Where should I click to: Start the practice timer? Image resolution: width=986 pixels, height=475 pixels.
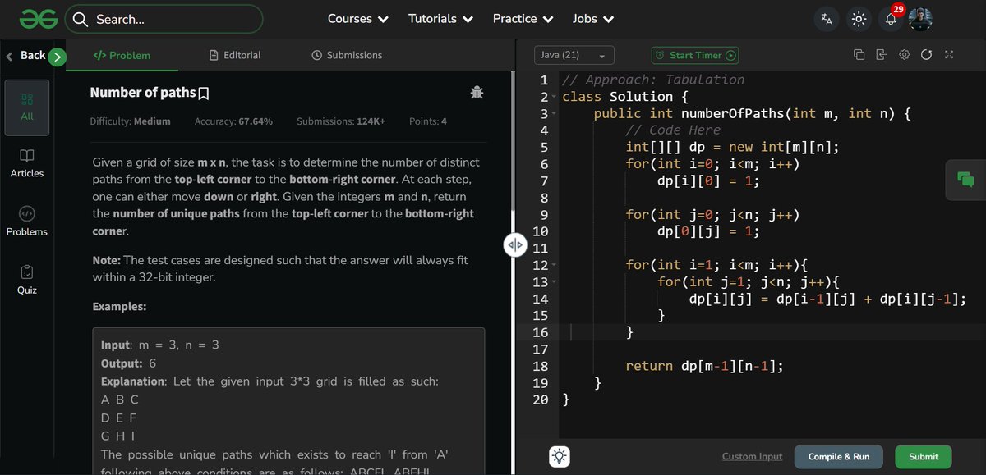pyautogui.click(x=694, y=55)
